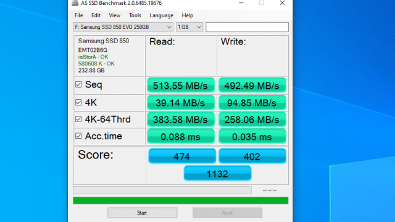Click the write access time 0.035 ms
Screen dimensions: 395x222
pyautogui.click(x=252, y=136)
